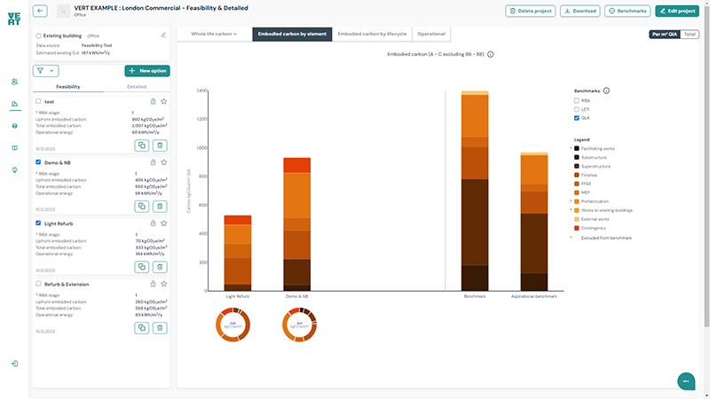
Task: Click the Light Refurb bar in chart
Action: (x=238, y=253)
